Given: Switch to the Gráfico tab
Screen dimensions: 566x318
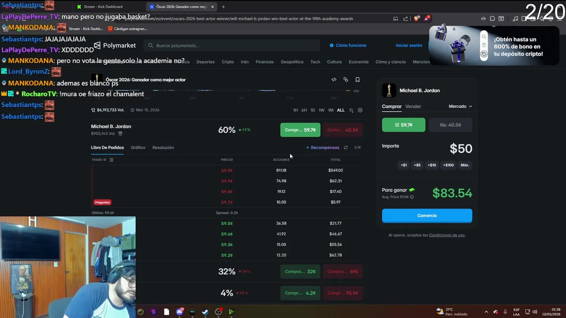Looking at the screenshot, I should (138, 148).
